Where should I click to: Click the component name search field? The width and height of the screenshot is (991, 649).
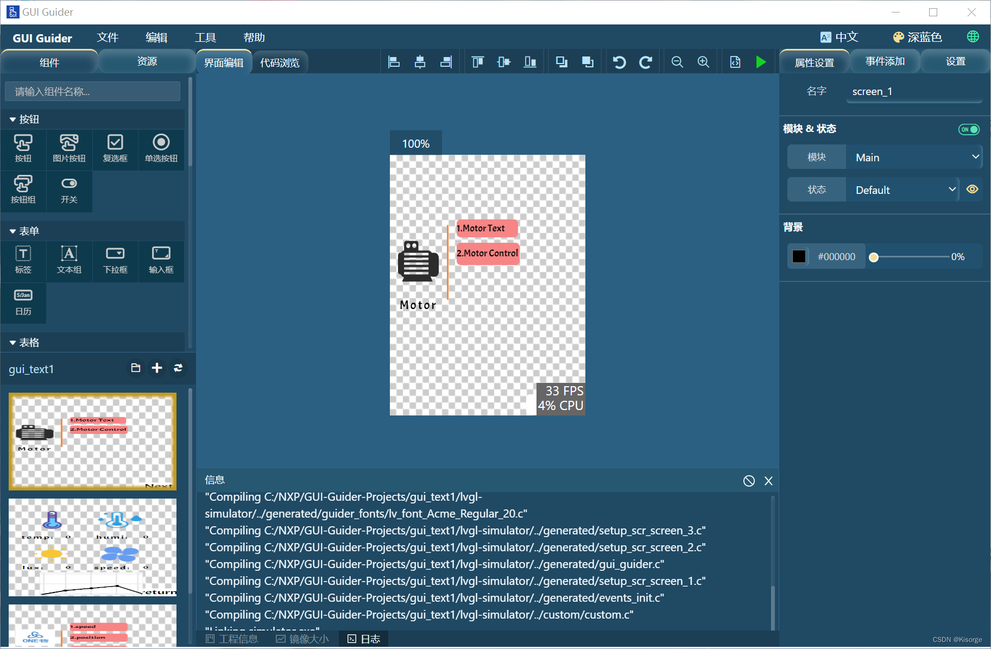click(x=92, y=91)
